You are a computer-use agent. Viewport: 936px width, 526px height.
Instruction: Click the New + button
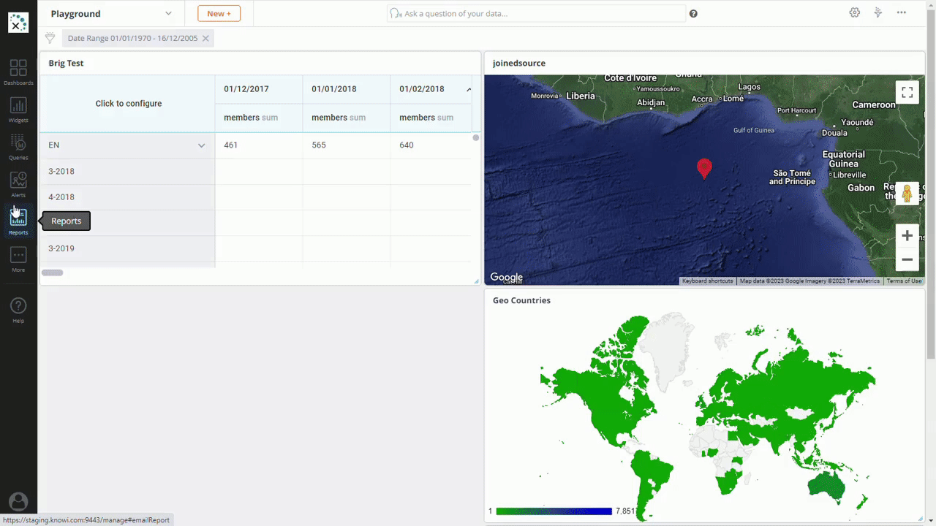pos(219,13)
